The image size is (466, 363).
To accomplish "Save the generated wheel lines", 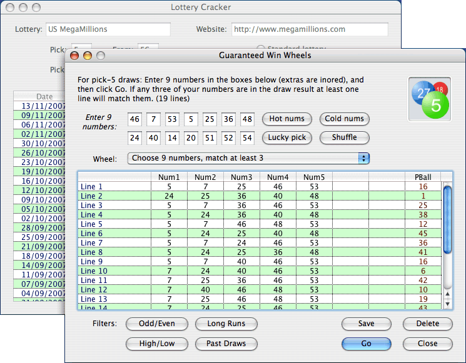I will [366, 324].
